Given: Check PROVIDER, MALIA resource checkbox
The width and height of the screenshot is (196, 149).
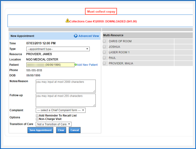Looking at the screenshot, I should pos(104,63).
